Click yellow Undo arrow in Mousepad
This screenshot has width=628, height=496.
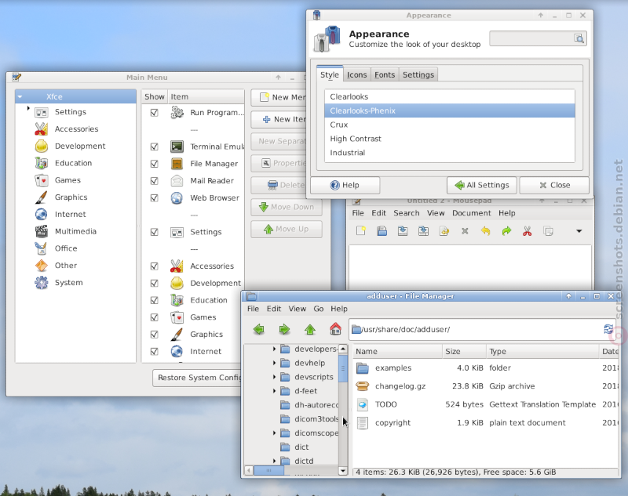pos(485,231)
